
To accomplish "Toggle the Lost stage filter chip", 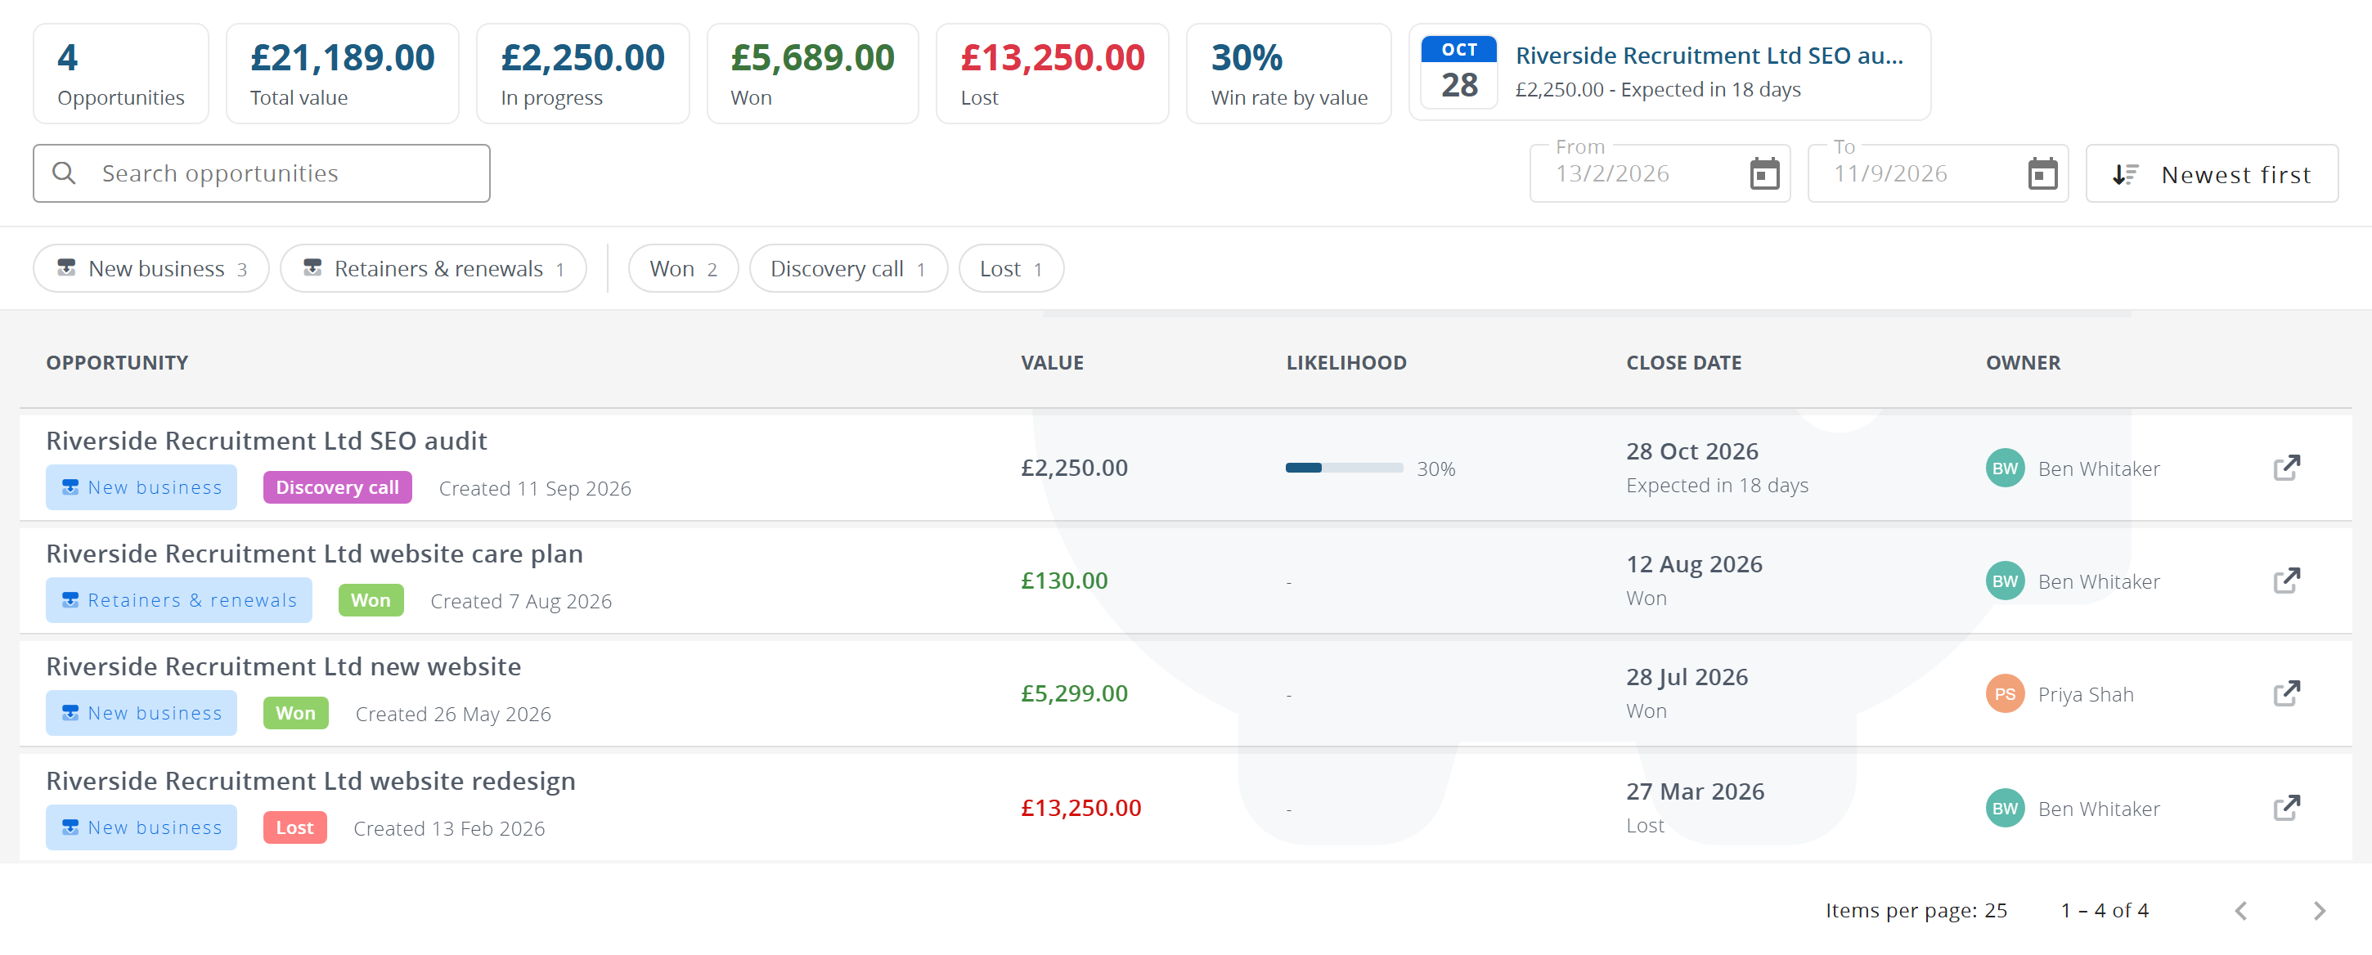I will (x=1011, y=269).
